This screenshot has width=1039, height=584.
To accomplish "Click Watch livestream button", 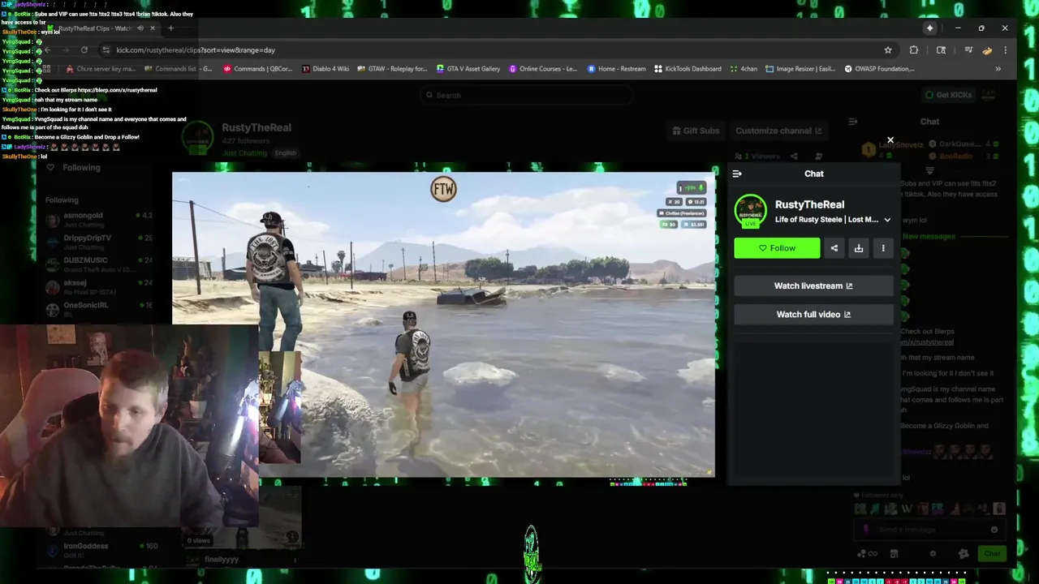I will 813,286.
